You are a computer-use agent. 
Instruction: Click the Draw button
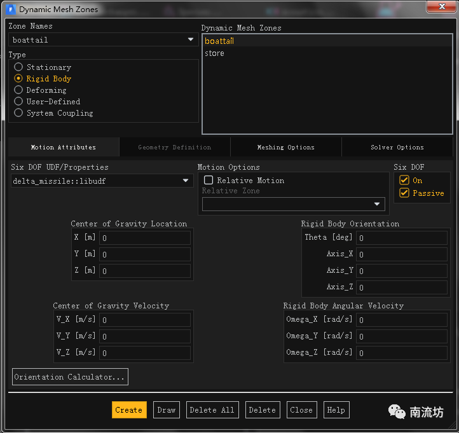click(x=166, y=410)
